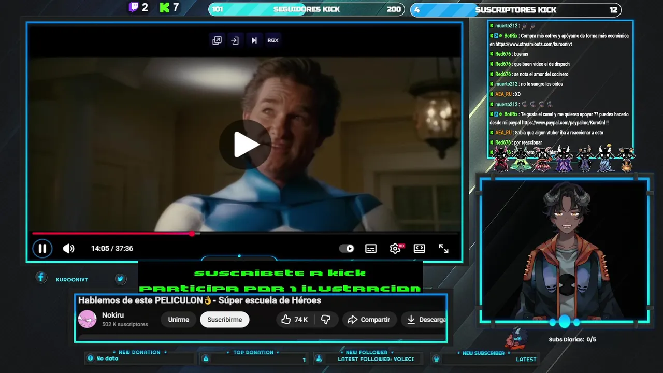Screen dimensions: 663x373
Task: Toggle the autoplay switch in player controls
Action: [x=347, y=249]
